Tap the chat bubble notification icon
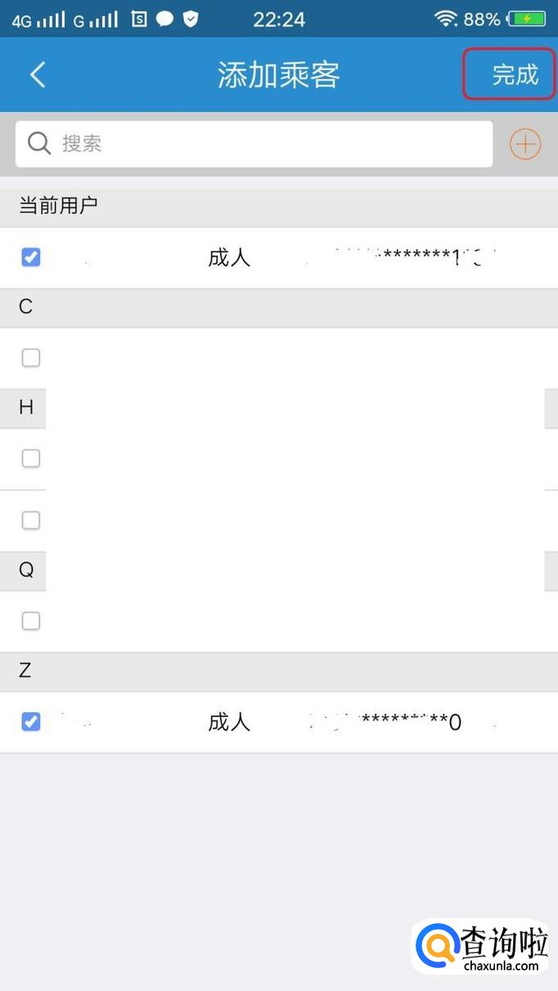The height and width of the screenshot is (991, 558). [x=165, y=19]
